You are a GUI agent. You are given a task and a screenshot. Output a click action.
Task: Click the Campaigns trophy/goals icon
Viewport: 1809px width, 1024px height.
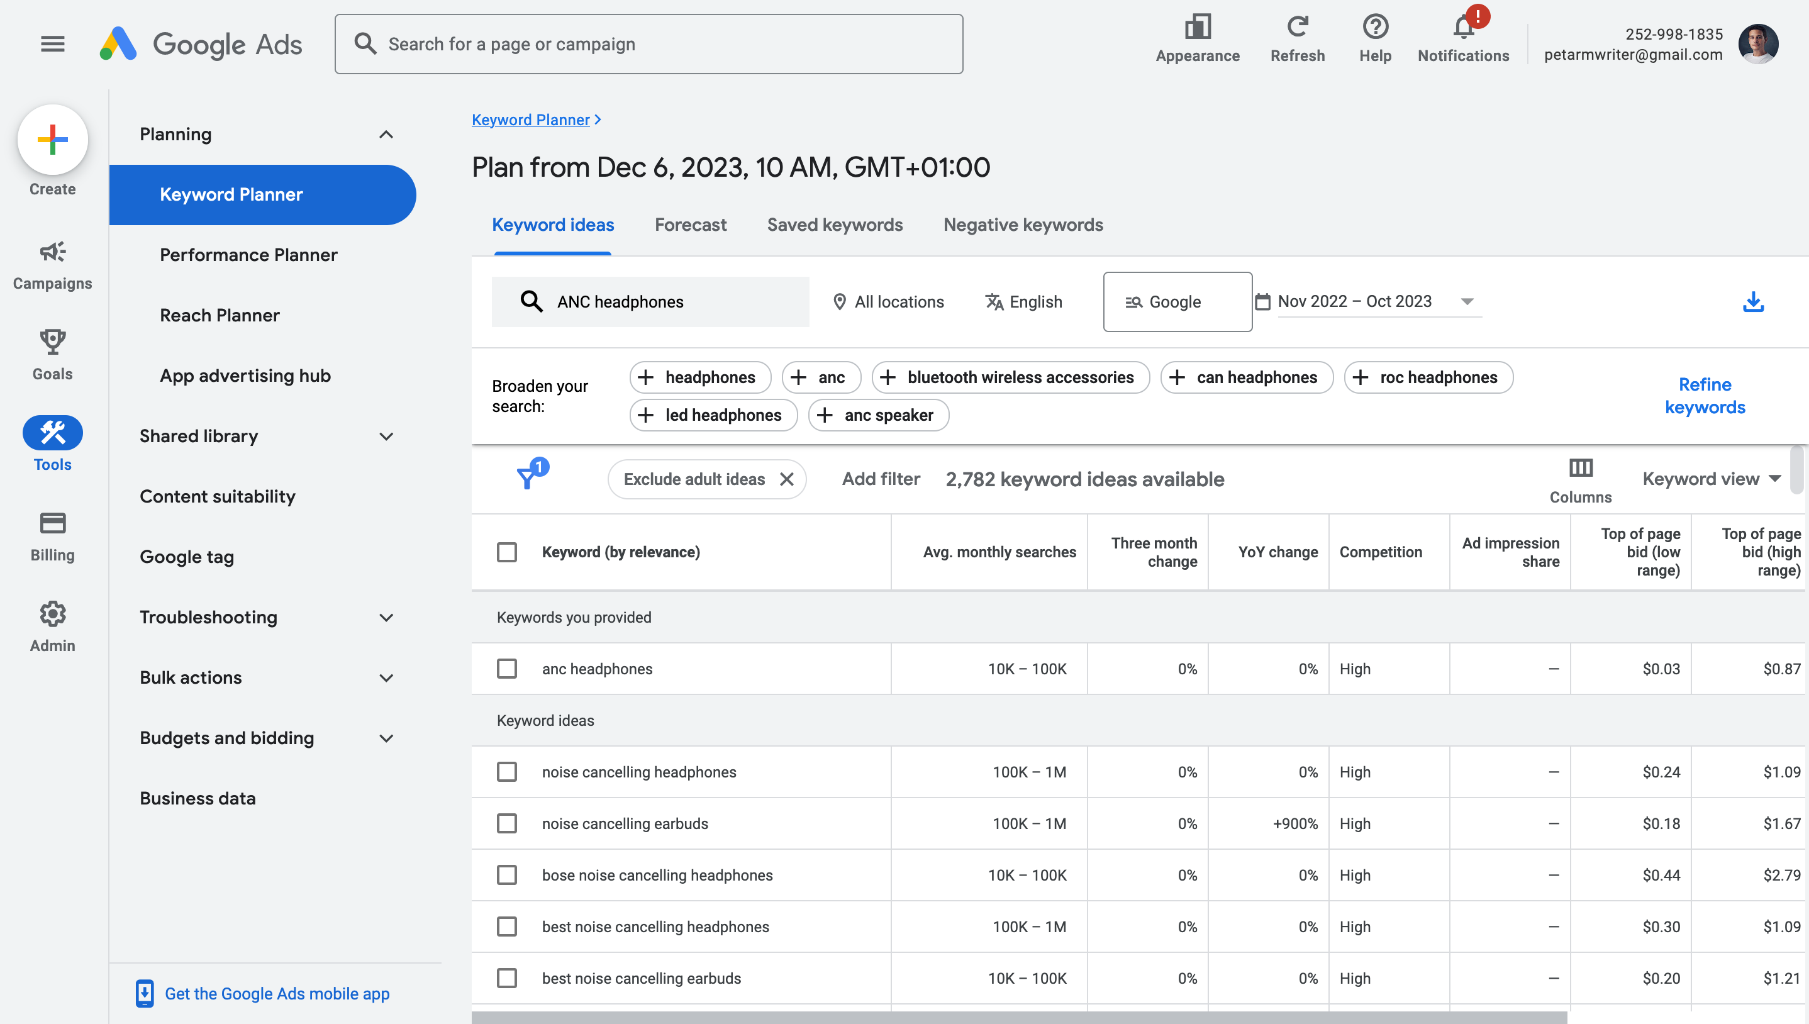coord(52,340)
